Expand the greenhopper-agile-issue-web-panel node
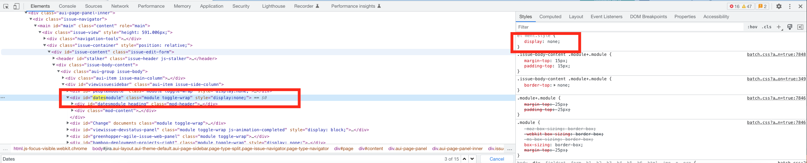Screen dimensions: 807x163 (68, 136)
